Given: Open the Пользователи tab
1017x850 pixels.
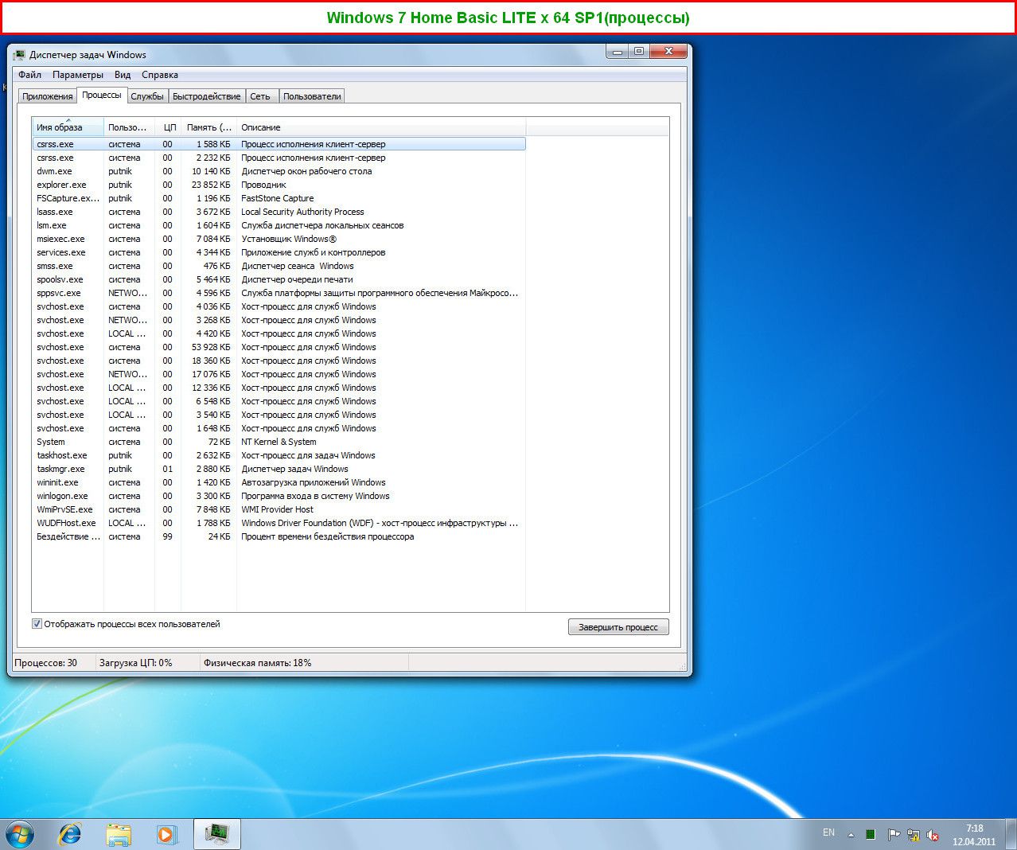Looking at the screenshot, I should pyautogui.click(x=312, y=96).
